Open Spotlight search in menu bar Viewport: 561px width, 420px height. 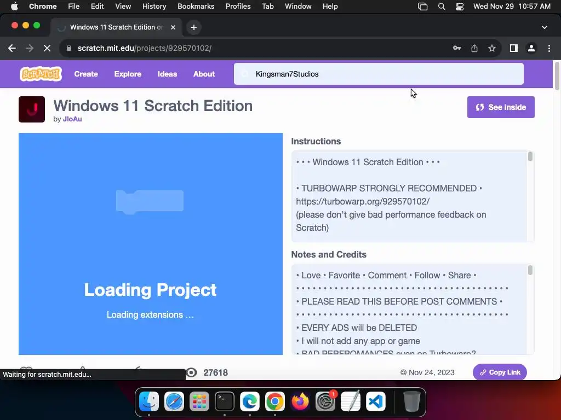(442, 7)
